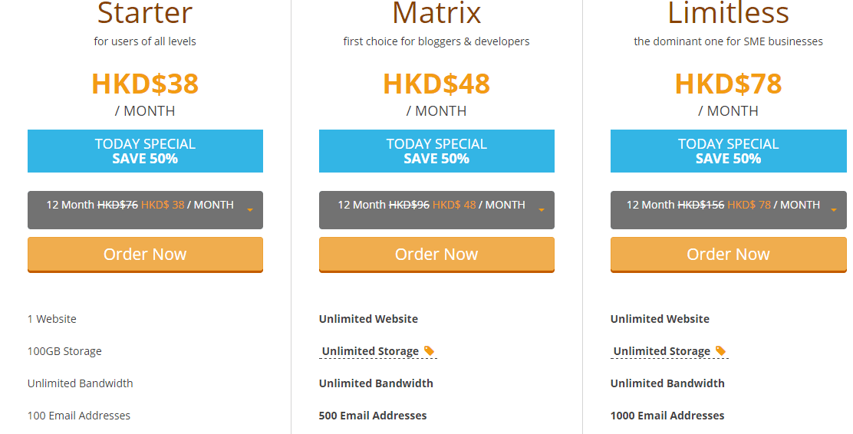The height and width of the screenshot is (434, 853).
Task: Open the Starter plan billing term dropdown
Action: tap(145, 210)
